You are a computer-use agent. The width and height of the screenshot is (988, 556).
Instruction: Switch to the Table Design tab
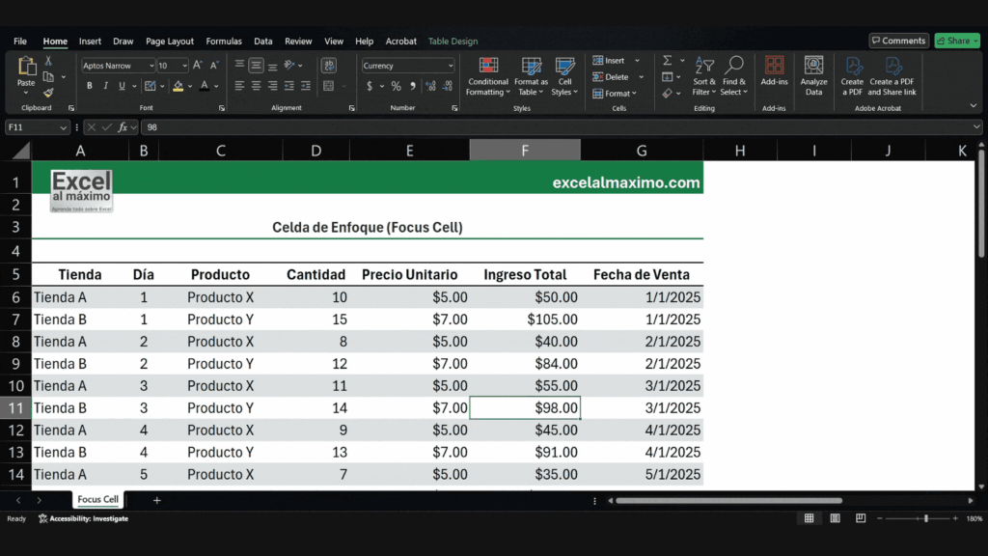pyautogui.click(x=453, y=41)
